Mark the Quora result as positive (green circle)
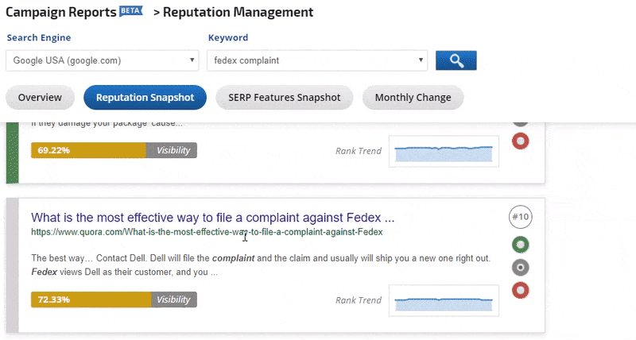 pos(521,245)
